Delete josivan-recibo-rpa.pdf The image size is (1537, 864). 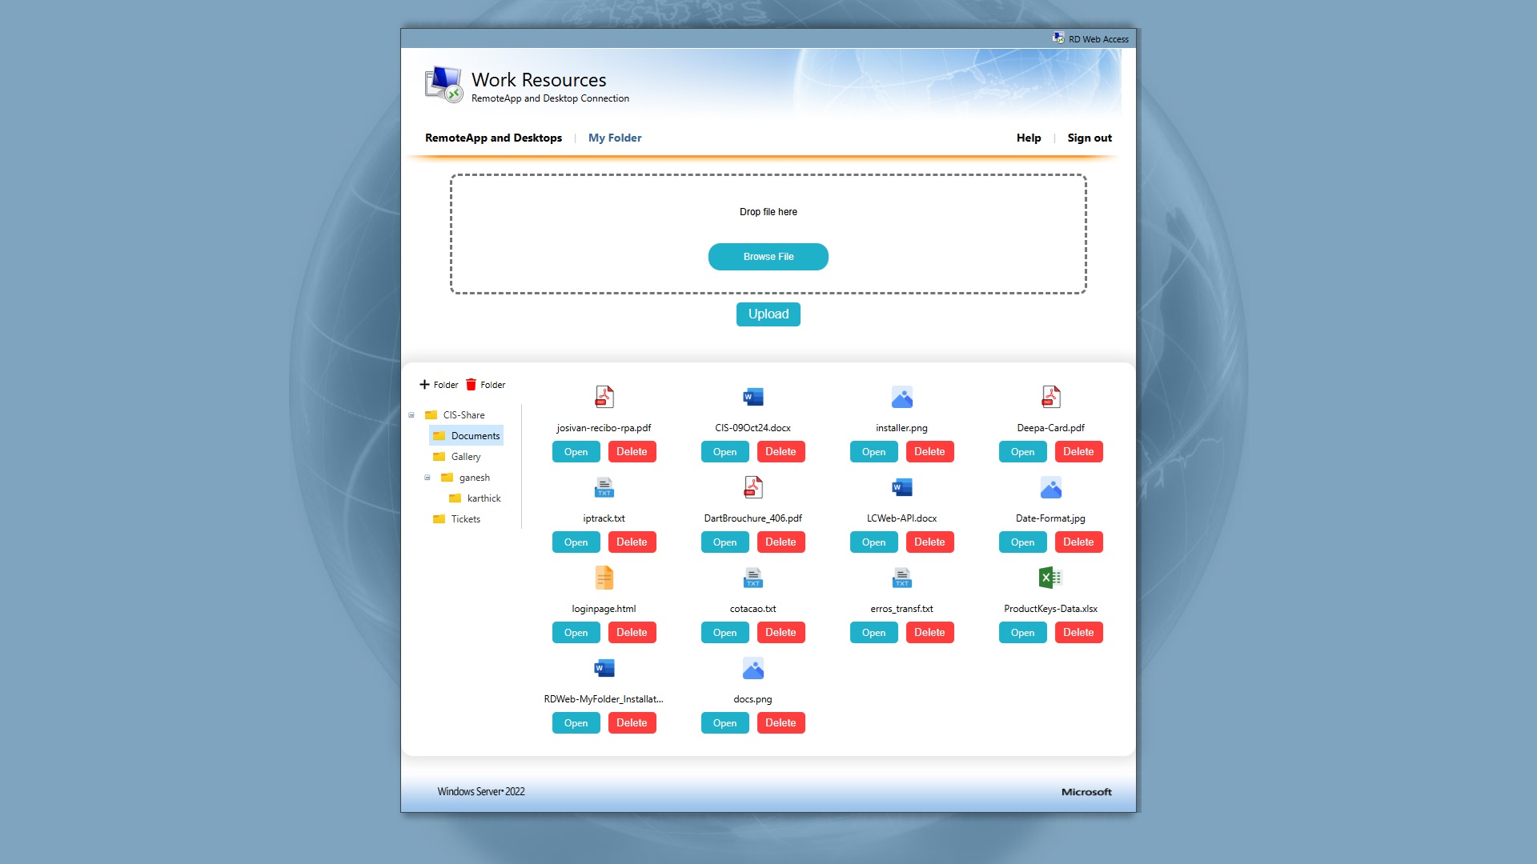coord(632,452)
